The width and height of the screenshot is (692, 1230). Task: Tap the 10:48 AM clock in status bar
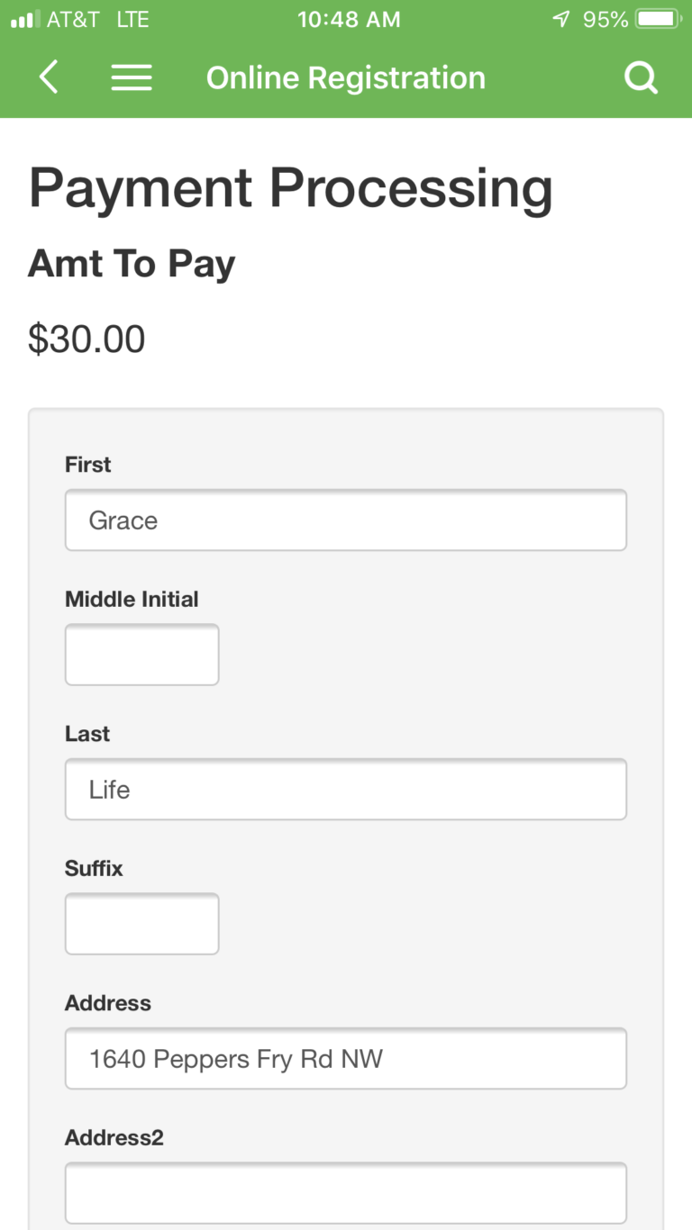(349, 19)
